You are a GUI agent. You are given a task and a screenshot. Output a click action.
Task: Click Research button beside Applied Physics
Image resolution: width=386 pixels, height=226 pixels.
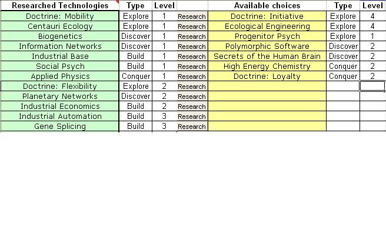pyautogui.click(x=192, y=77)
